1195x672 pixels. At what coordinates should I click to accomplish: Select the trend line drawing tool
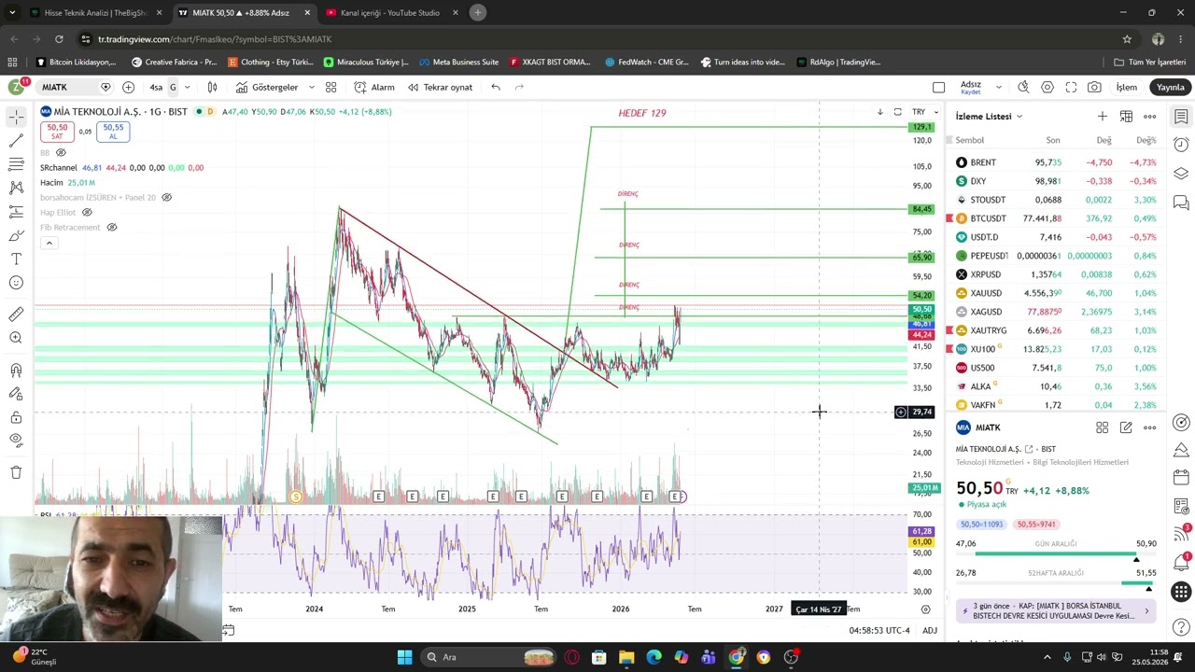[x=16, y=140]
